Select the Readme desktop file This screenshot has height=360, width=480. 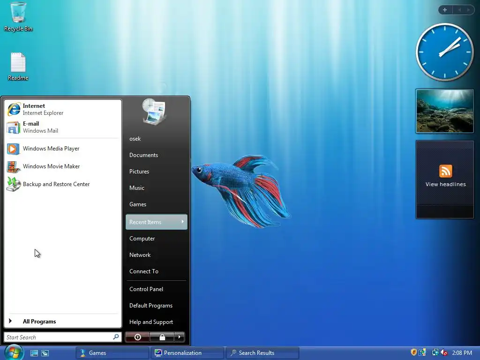(x=18, y=67)
